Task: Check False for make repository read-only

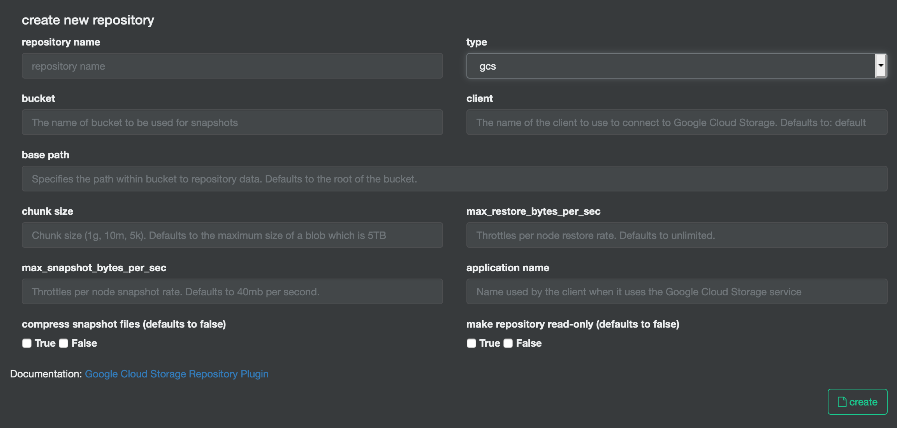Action: 508,343
